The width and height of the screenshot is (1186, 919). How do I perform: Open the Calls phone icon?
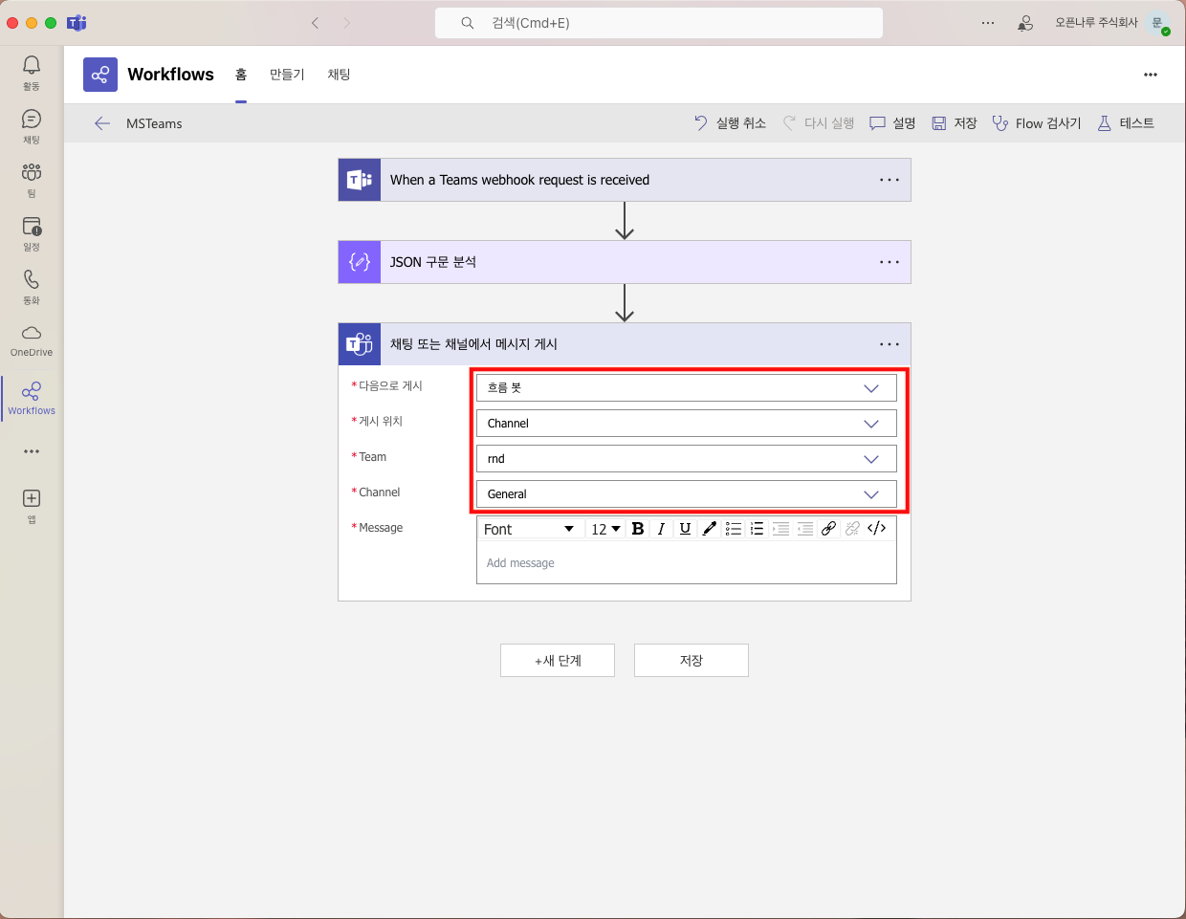[x=32, y=279]
